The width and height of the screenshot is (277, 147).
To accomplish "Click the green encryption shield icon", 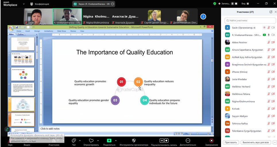I will (215, 3).
